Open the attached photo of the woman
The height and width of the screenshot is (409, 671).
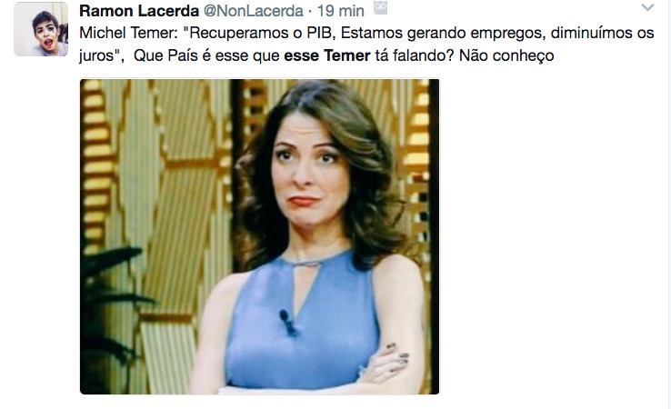(259, 236)
